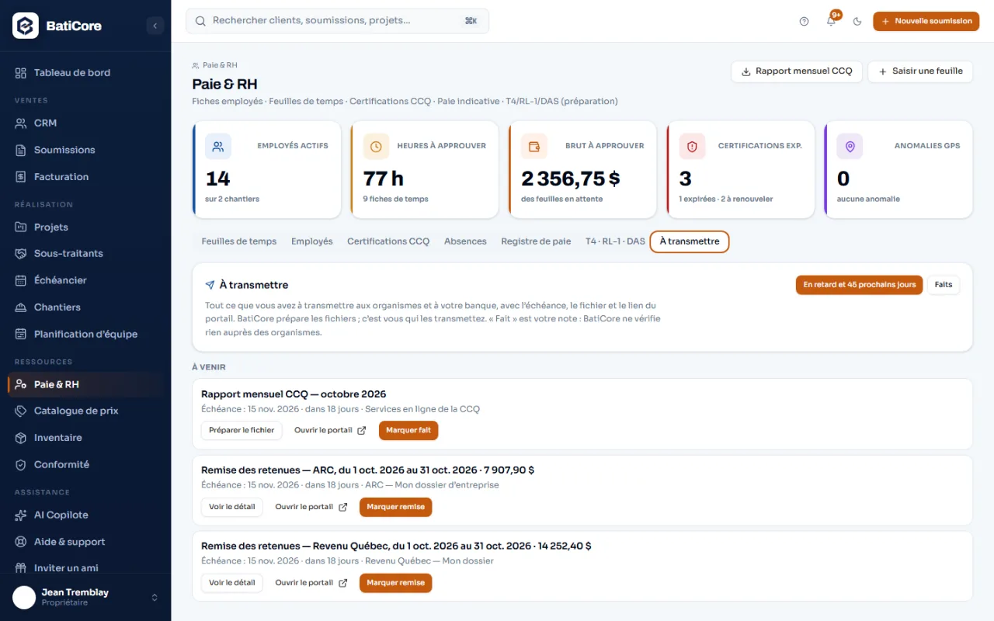Open the notifications bell icon
The height and width of the screenshot is (621, 994).
831,22
